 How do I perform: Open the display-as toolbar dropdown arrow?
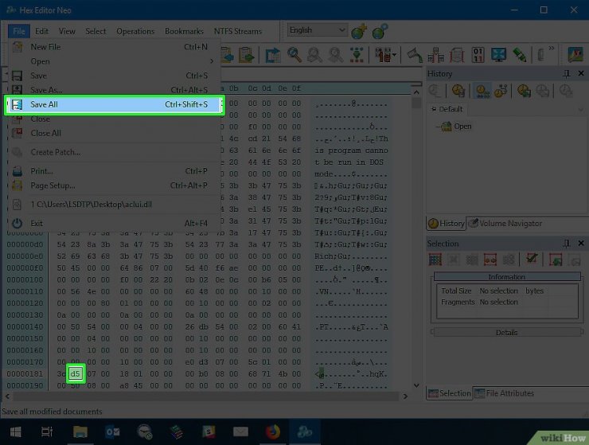point(394,55)
